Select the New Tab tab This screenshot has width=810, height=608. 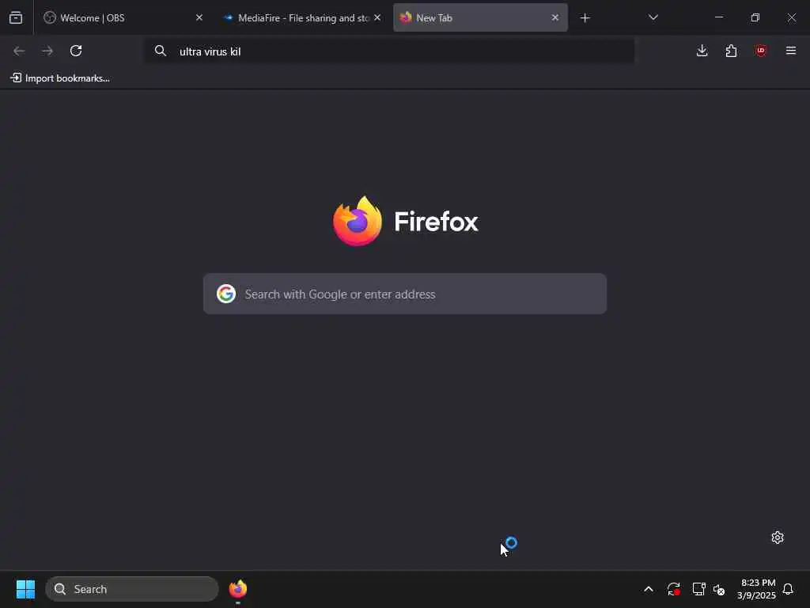tap(480, 17)
